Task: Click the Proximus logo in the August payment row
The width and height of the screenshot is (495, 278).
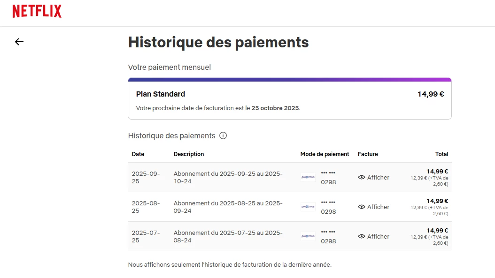Action: coord(308,207)
